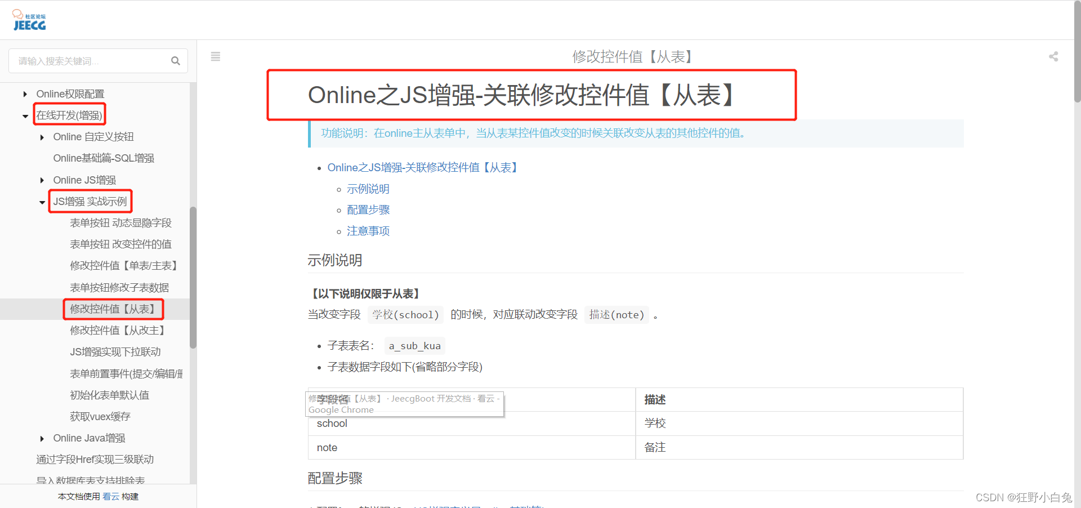Jump to 注意事项 TOC link

coord(368,231)
